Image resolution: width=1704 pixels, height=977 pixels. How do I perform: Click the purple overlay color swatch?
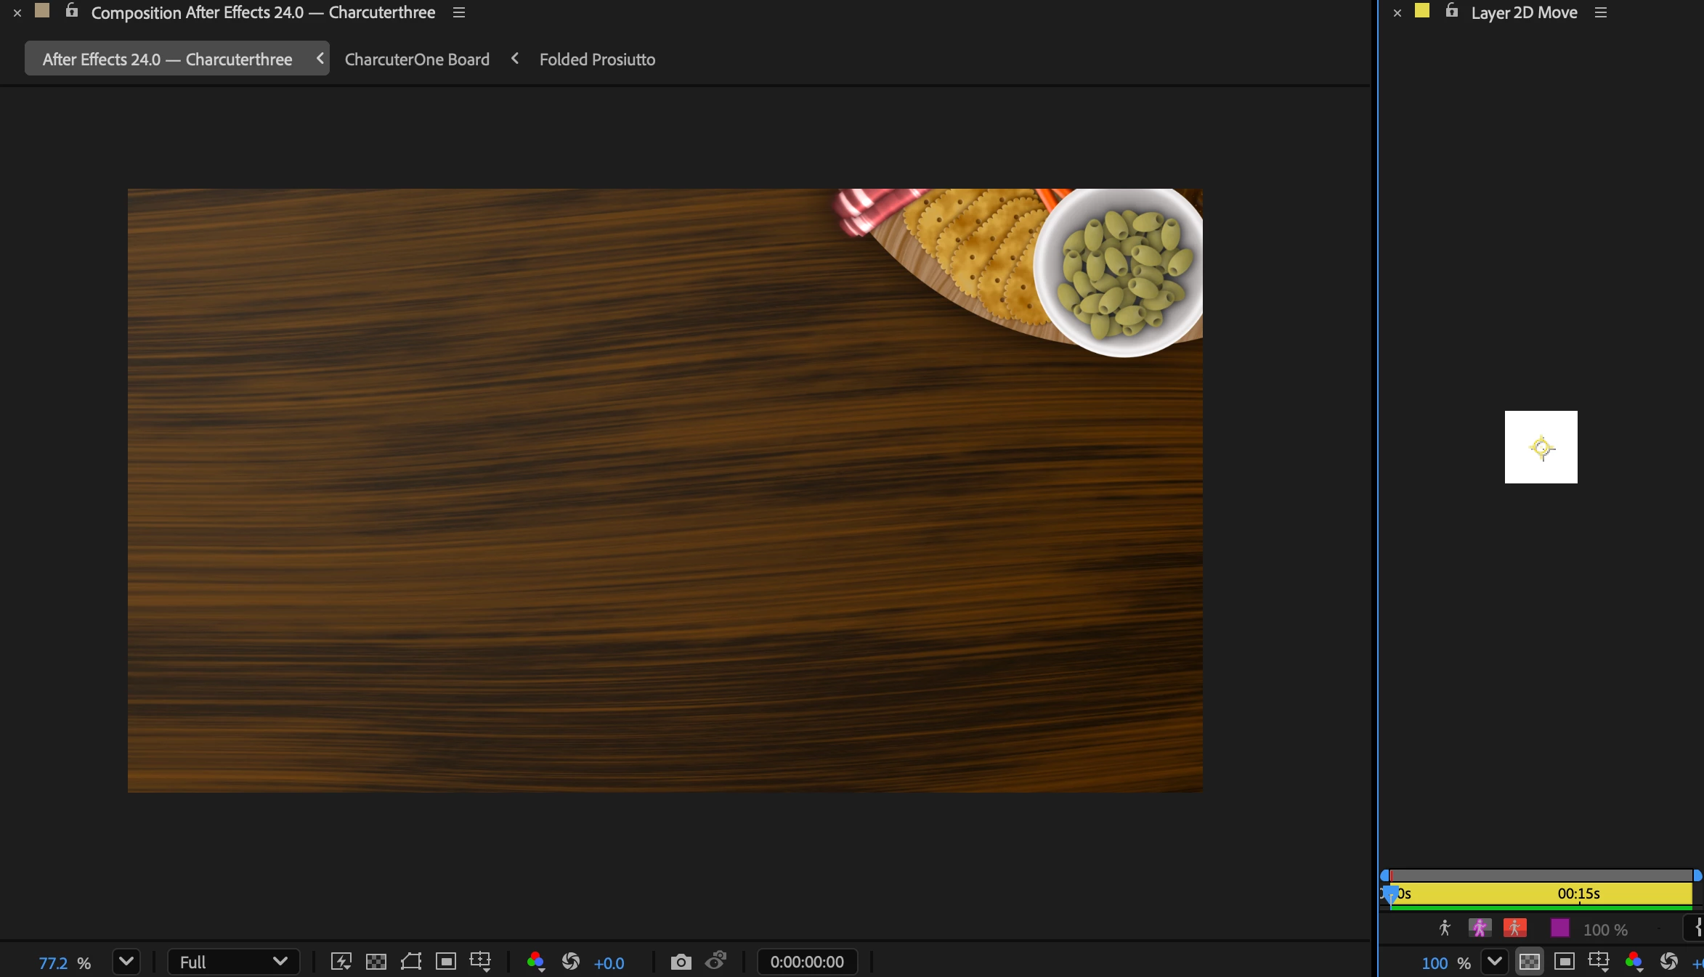[1559, 928]
